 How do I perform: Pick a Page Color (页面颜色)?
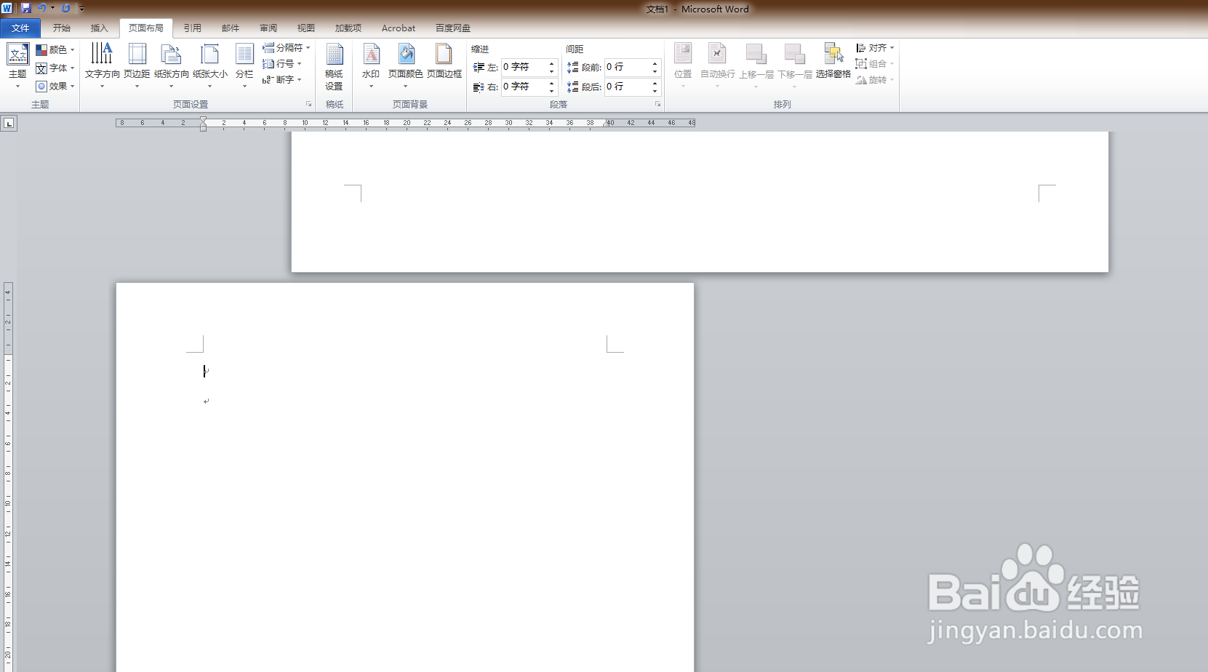tap(406, 65)
